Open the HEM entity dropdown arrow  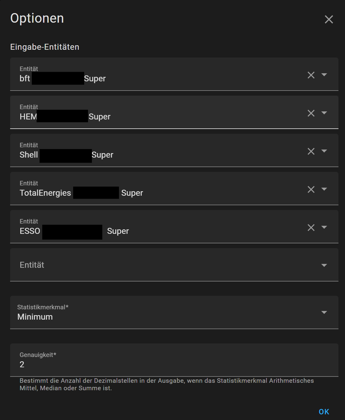pyautogui.click(x=324, y=113)
